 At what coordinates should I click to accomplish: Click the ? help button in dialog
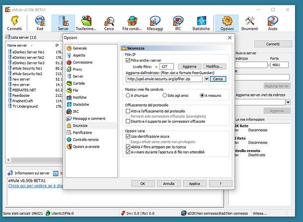221,184
